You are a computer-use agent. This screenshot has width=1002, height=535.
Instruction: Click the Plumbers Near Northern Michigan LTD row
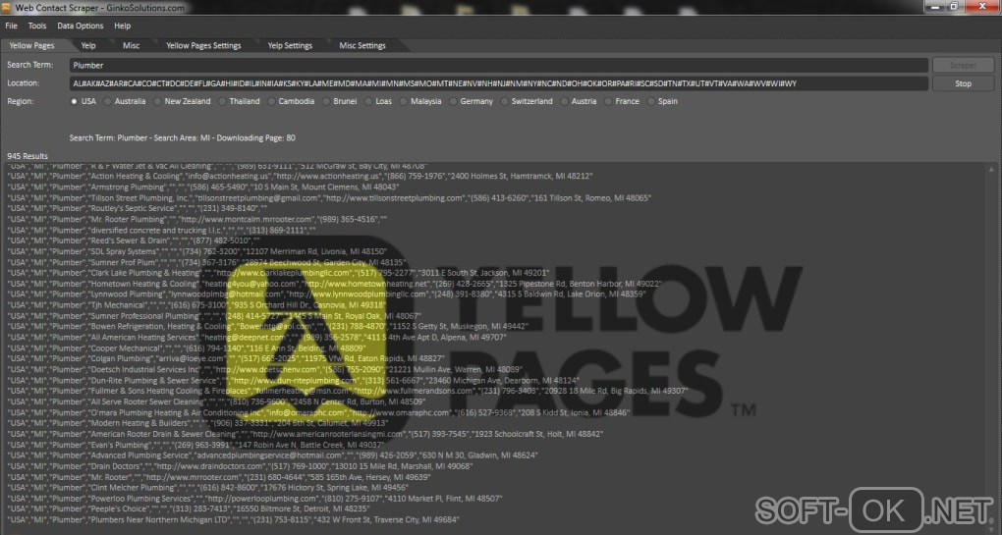pos(233,519)
